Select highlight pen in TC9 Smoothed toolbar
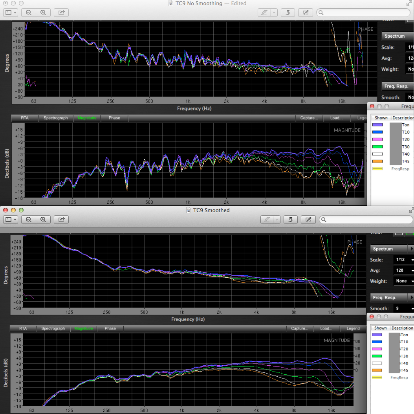The image size is (414, 414). [267, 220]
